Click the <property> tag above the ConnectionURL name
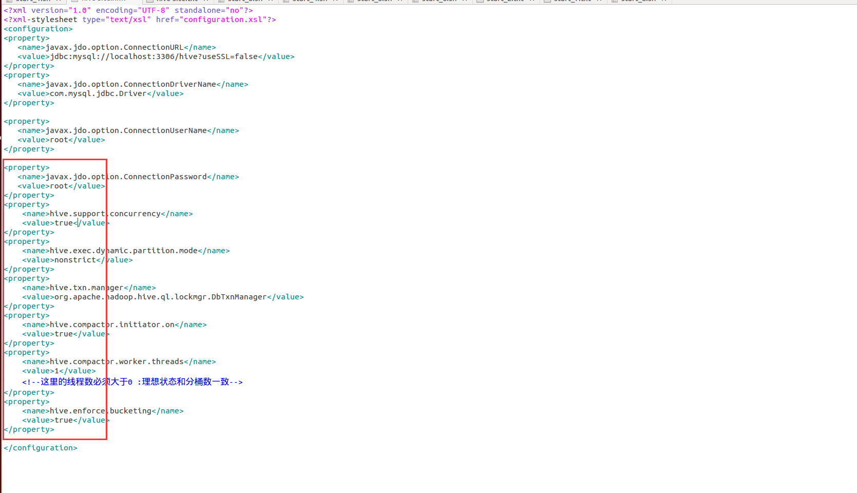Image resolution: width=857 pixels, height=493 pixels. pyautogui.click(x=27, y=38)
